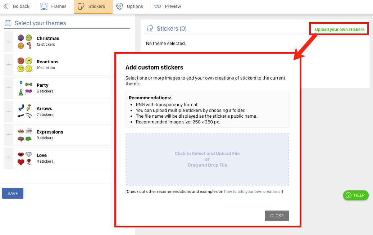Close the Add custom stickers dialog

click(277, 216)
